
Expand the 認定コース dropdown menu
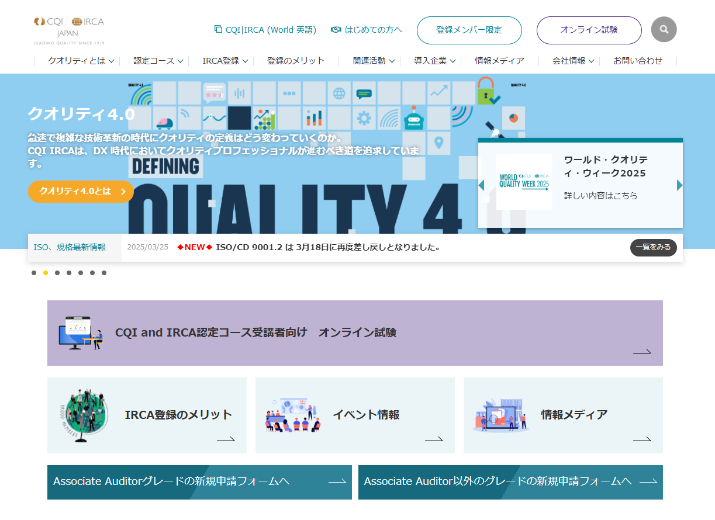click(158, 61)
